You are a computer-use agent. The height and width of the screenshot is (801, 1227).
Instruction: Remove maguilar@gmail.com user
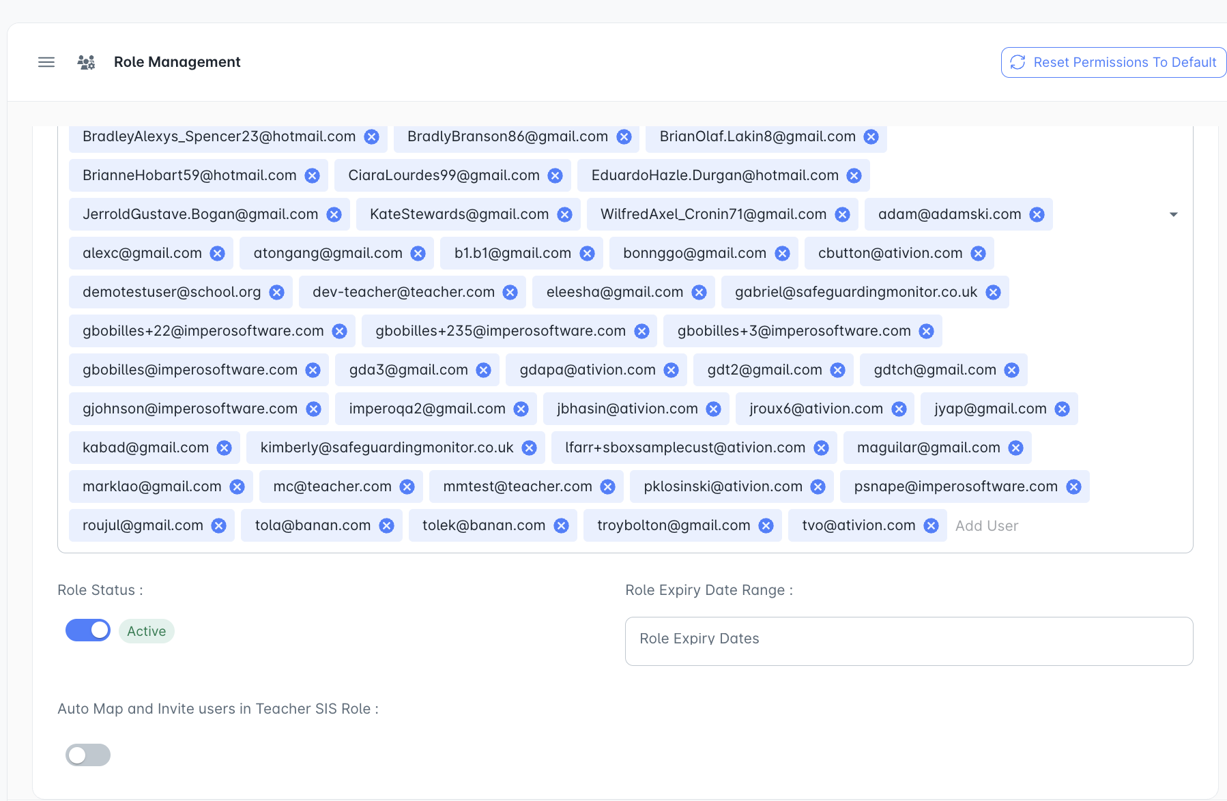pos(1016,448)
